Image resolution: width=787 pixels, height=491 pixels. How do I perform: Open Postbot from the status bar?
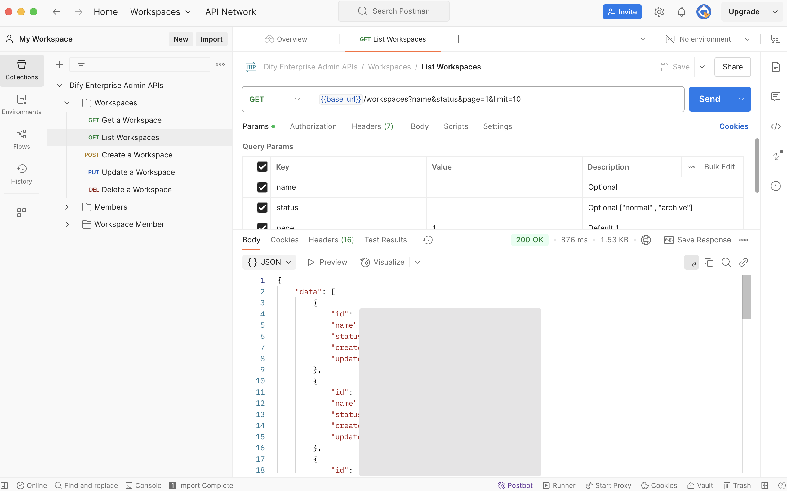pyautogui.click(x=515, y=485)
